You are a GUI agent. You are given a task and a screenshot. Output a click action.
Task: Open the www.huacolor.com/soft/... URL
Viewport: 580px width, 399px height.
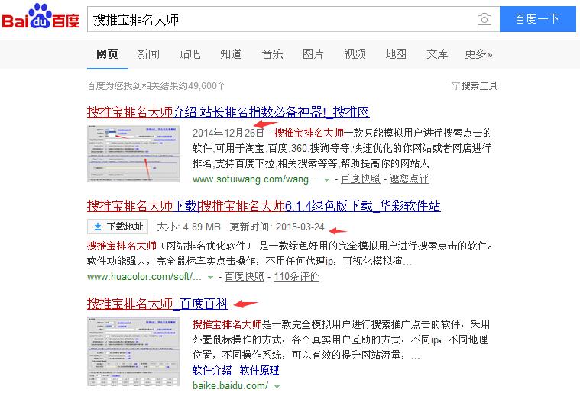144,277
